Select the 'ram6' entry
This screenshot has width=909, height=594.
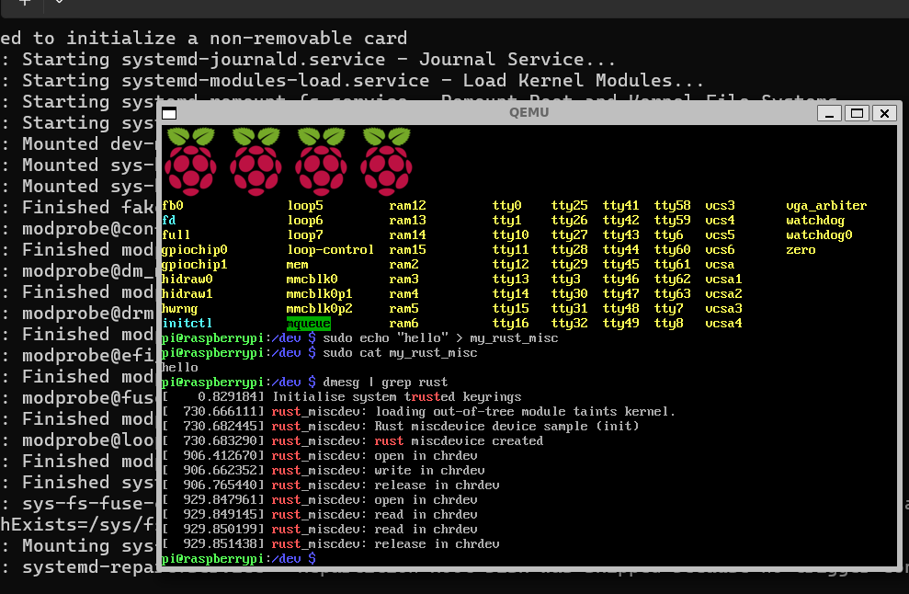pyautogui.click(x=404, y=323)
